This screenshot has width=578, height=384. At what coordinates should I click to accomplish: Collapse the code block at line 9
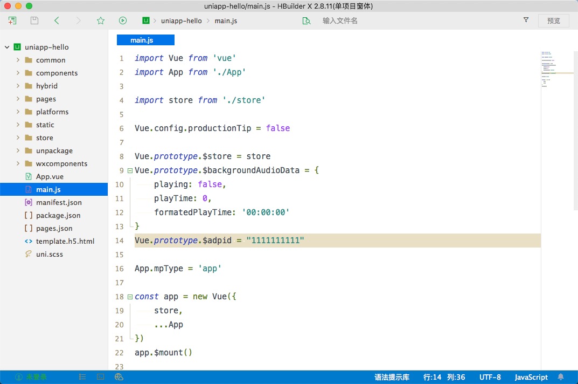click(130, 170)
